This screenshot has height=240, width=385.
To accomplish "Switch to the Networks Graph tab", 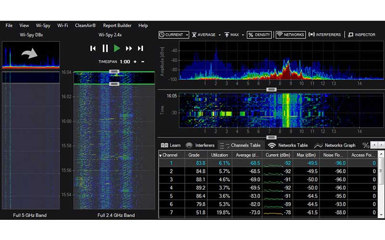I will click(x=334, y=145).
